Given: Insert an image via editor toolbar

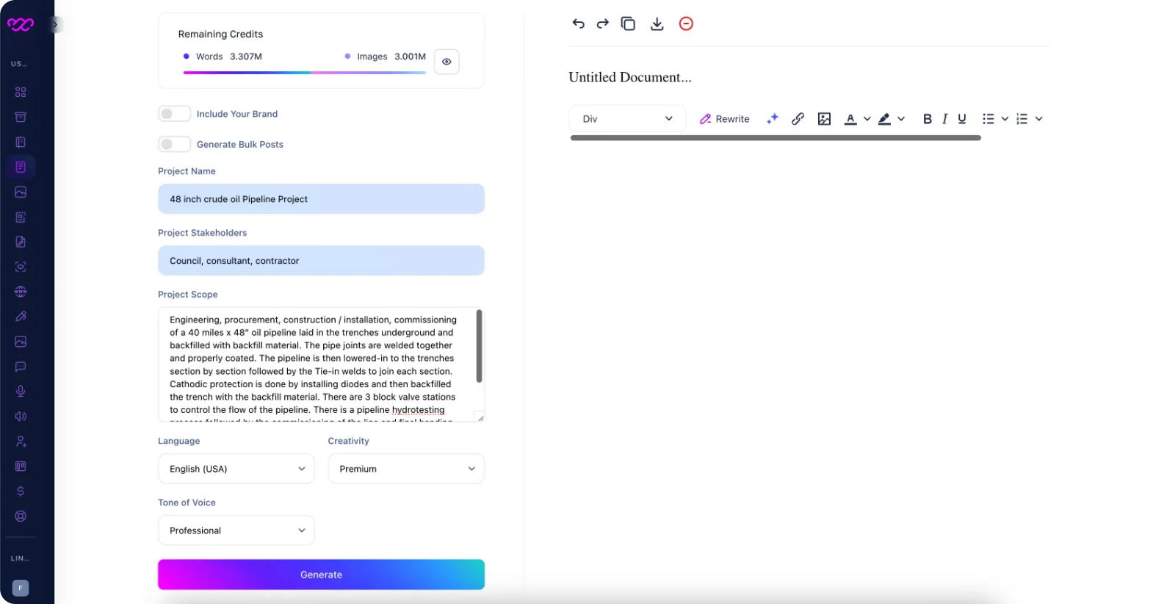Looking at the screenshot, I should pos(824,118).
